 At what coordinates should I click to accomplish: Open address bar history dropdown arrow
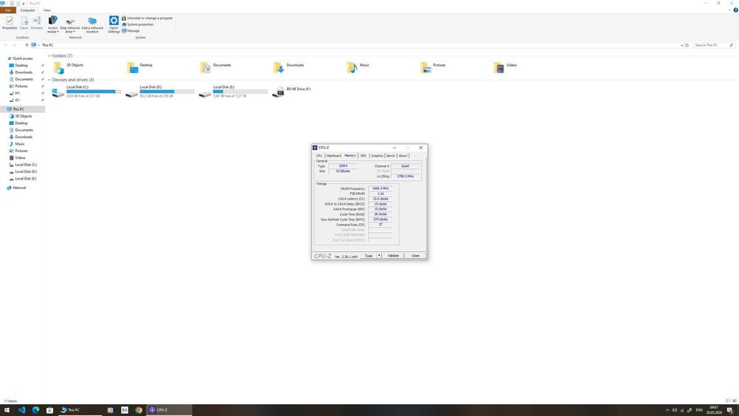[x=681, y=45]
